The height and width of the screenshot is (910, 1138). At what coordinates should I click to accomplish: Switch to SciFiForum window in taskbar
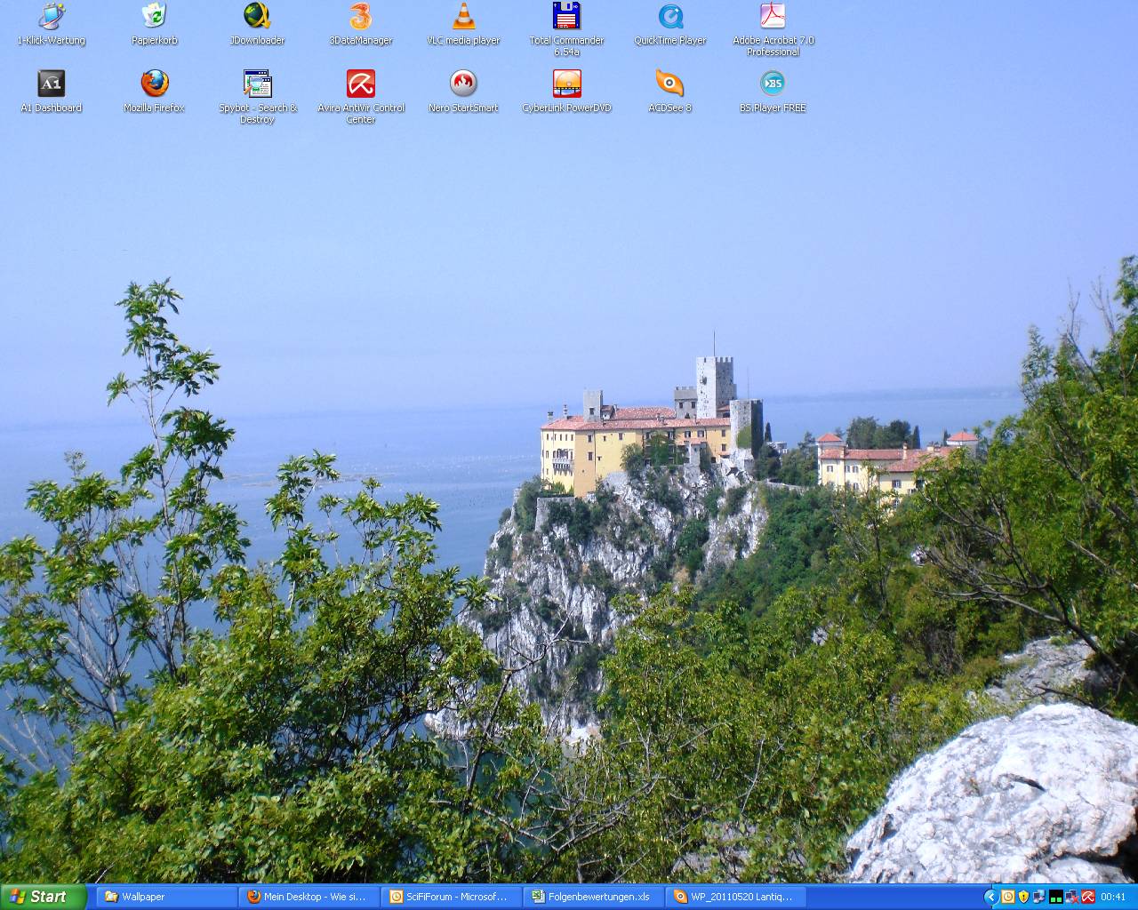[450, 897]
